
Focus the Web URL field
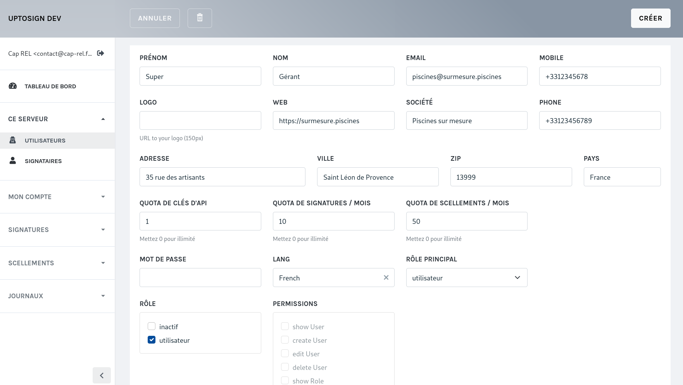pos(333,120)
